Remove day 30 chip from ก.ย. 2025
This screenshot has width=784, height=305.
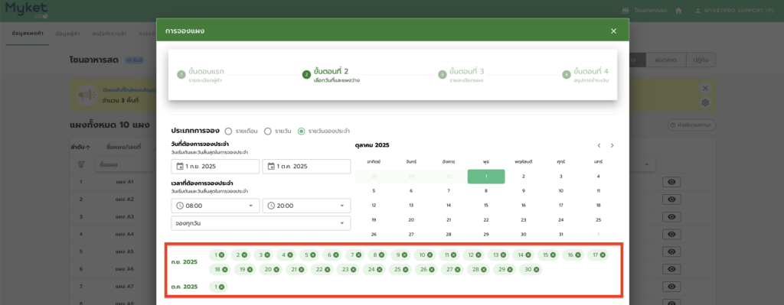[536, 270]
